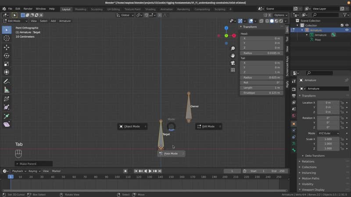Click the viewport zoom magnifier icon
Image resolution: width=351 pixels, height=197 pixels.
click(x=233, y=49)
